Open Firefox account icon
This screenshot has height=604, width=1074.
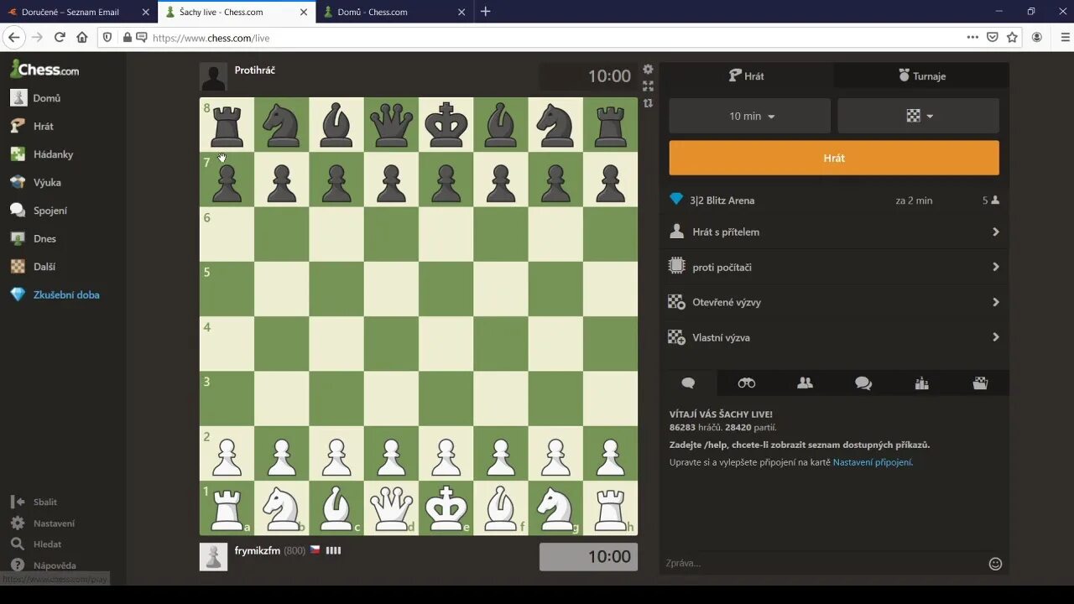1037,37
